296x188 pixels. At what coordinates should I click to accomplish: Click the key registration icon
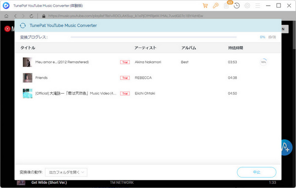click(x=216, y=5)
